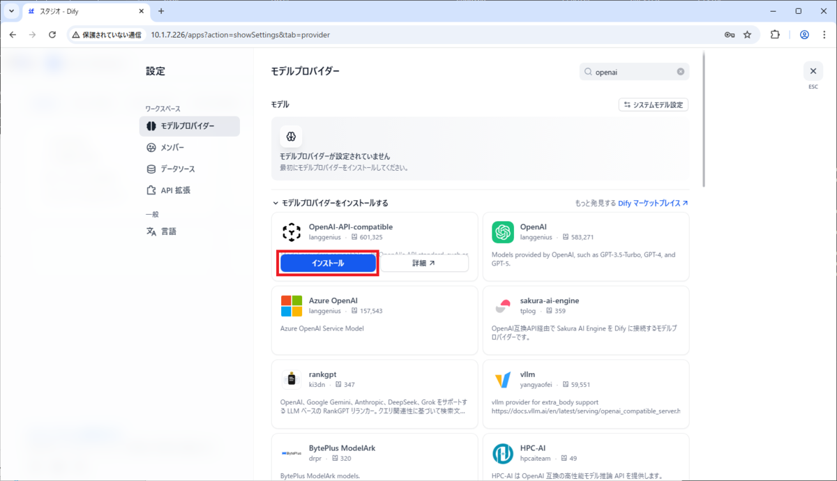Click the OpenAI logo icon
This screenshot has height=481, width=837.
(502, 232)
